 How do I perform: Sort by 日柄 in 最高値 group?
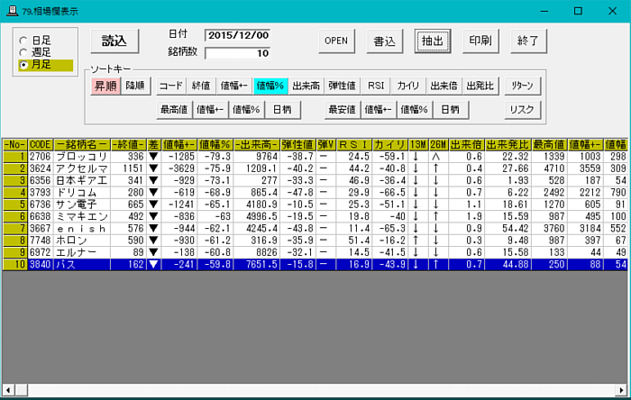click(x=282, y=110)
